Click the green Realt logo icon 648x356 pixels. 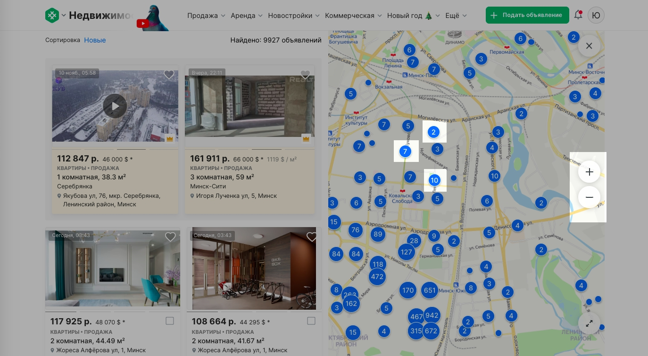coord(52,16)
